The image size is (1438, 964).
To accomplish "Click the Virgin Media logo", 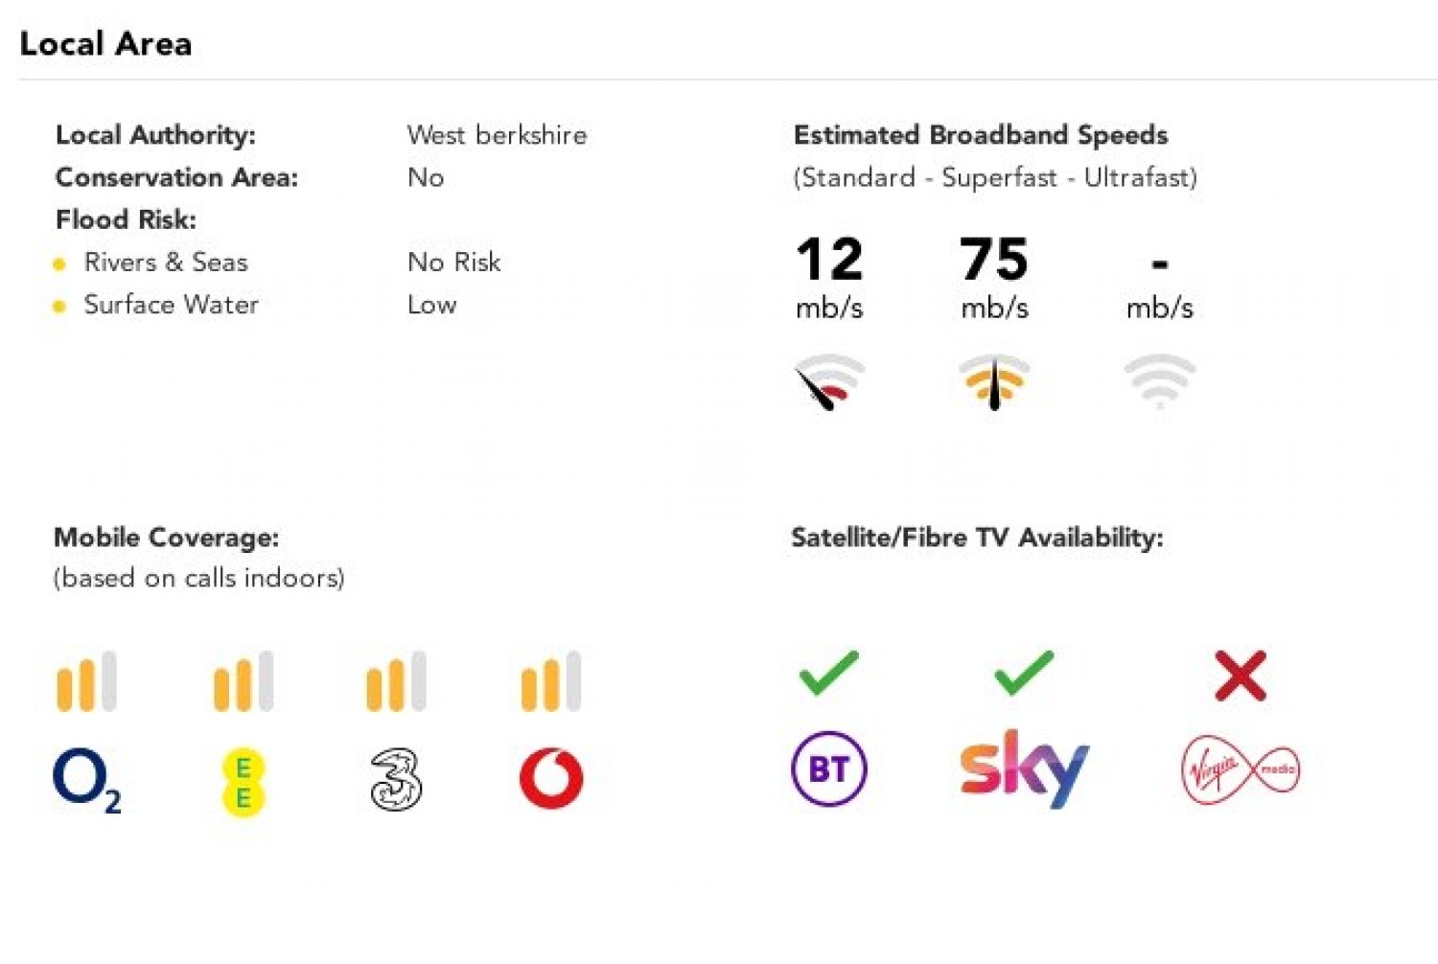I will tap(1241, 769).
